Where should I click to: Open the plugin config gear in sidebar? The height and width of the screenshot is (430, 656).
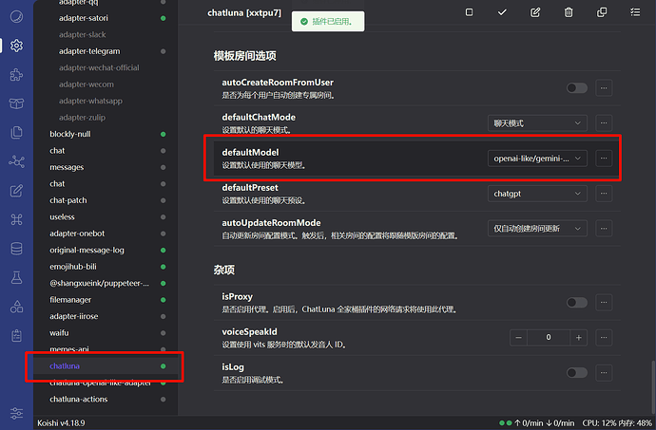coord(16,45)
